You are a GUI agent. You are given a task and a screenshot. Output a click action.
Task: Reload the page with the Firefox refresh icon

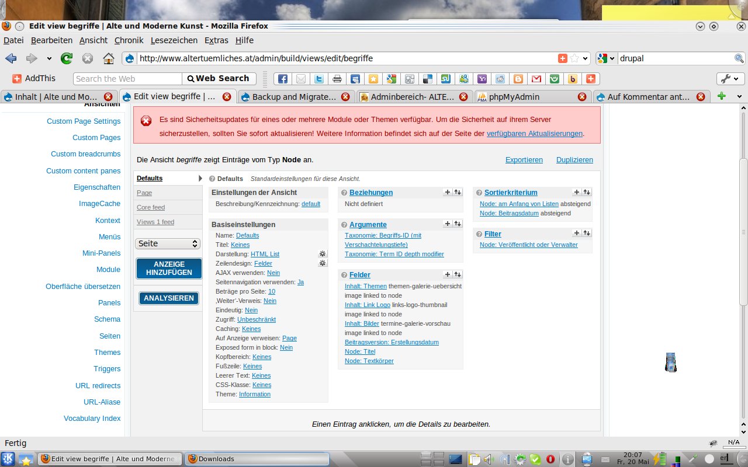point(67,58)
